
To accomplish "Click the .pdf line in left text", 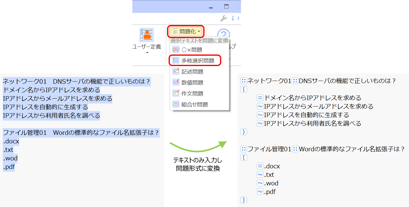I will [x=9, y=167].
